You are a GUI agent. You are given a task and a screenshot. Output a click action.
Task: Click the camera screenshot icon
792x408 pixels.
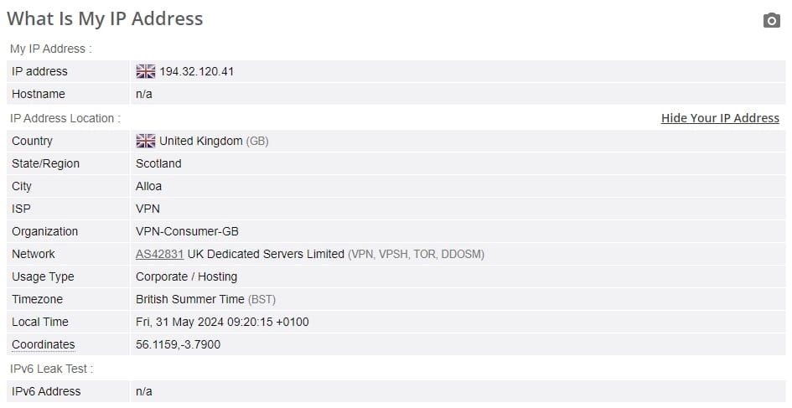click(x=771, y=20)
